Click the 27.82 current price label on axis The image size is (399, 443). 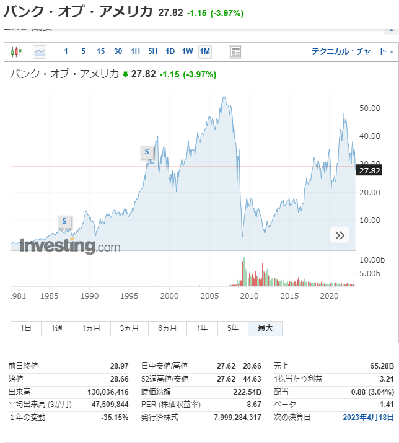pyautogui.click(x=369, y=170)
